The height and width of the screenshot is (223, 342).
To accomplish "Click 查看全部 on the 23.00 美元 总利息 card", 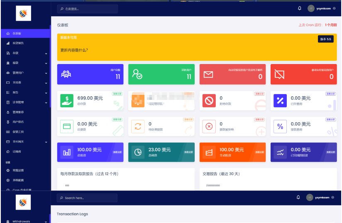I will click(189, 152).
